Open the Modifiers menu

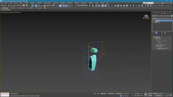click(x=32, y=3)
